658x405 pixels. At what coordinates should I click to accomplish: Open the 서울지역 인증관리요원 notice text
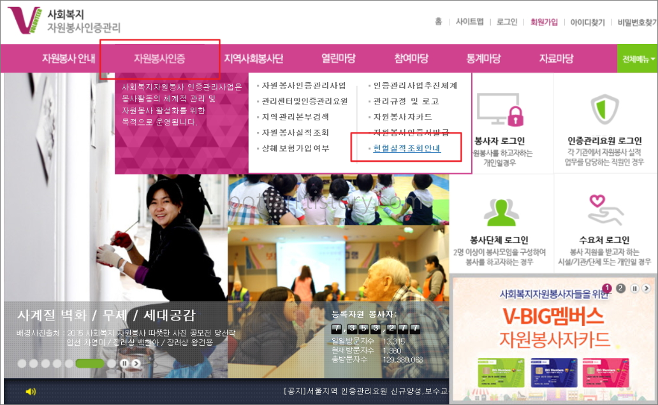coord(366,391)
